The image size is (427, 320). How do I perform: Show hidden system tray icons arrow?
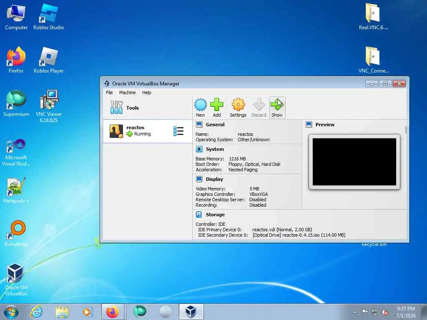pyautogui.click(x=354, y=312)
